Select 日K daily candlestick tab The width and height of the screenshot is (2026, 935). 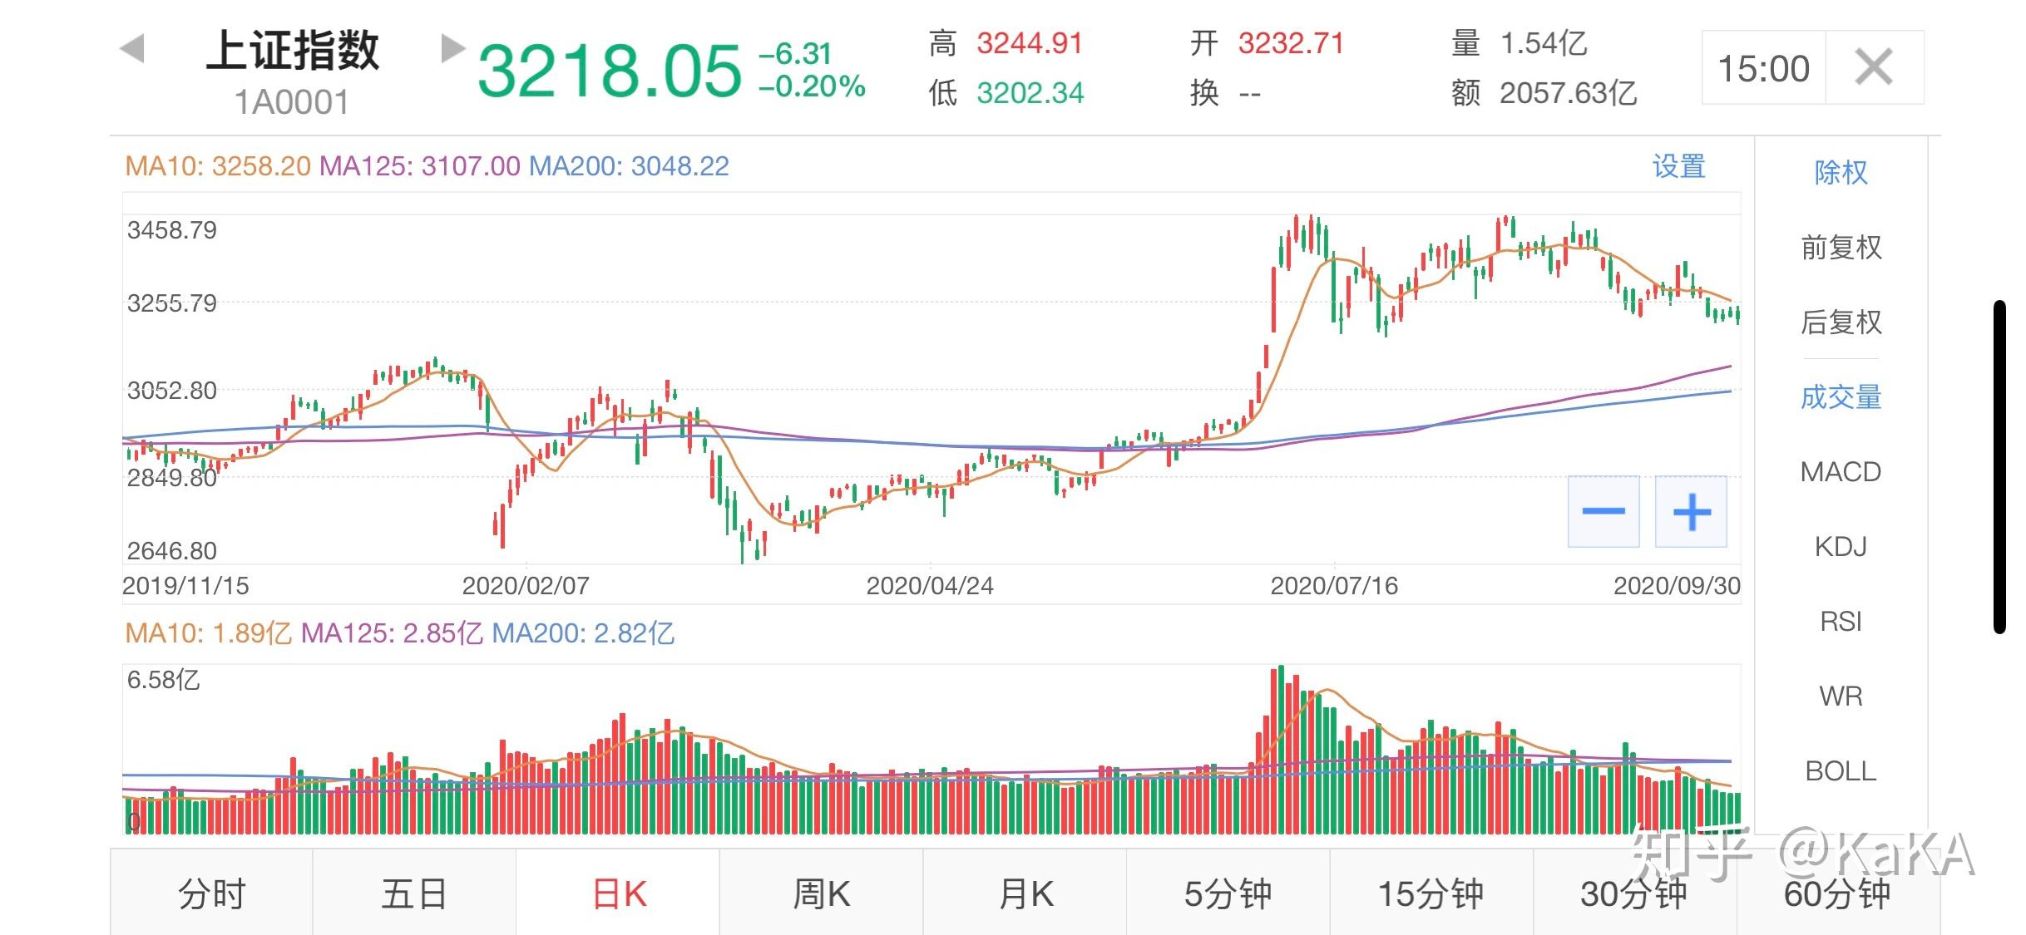618,893
